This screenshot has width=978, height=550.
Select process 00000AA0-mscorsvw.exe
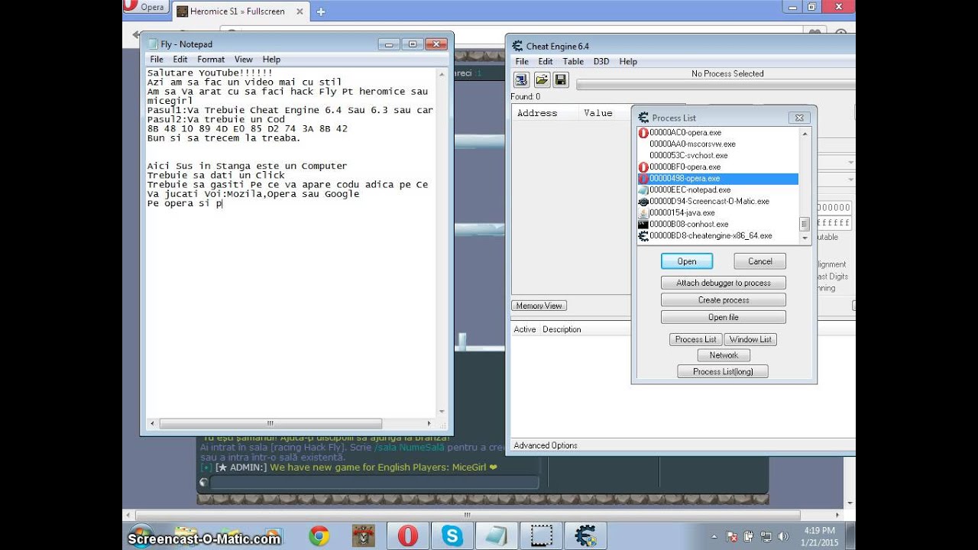pos(718,144)
